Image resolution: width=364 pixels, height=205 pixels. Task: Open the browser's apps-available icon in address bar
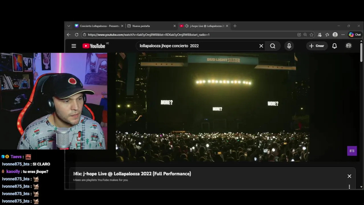[299, 35]
